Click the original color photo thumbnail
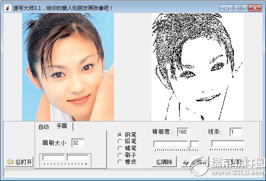This screenshot has width=266, height=181. (x=68, y=67)
